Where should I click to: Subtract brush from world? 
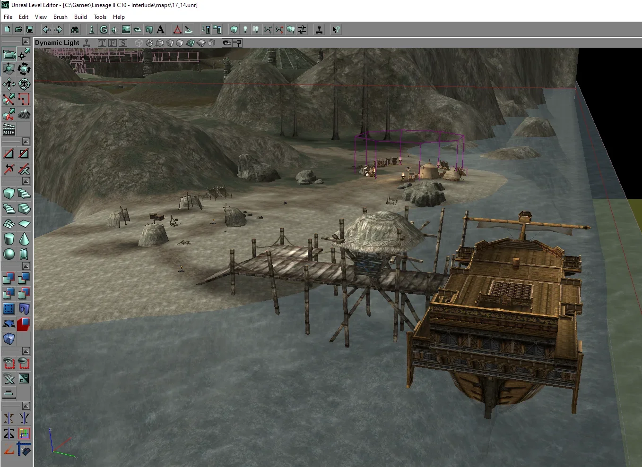(x=24, y=279)
